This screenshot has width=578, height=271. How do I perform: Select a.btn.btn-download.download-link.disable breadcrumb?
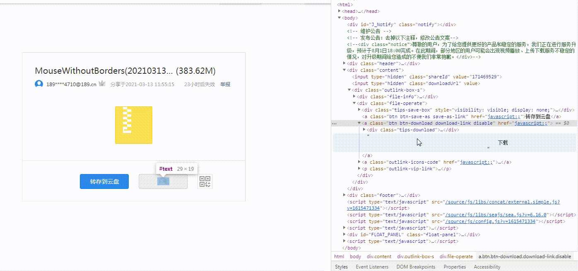coord(525,256)
